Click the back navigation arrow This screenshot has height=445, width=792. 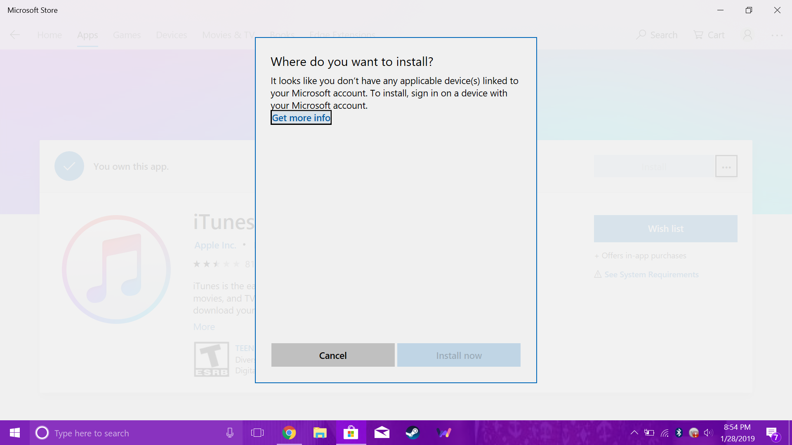pos(15,34)
